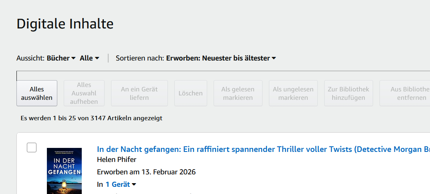Image resolution: width=430 pixels, height=194 pixels.
Task: Choose Als ungelesen markieren
Action: point(293,93)
